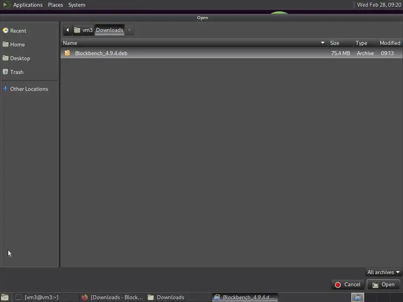
Task: Select Desktop in the sidebar
Action: click(29, 58)
